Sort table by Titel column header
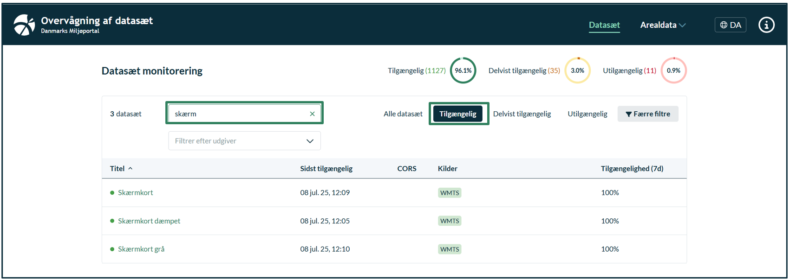Viewport: 790px width, 280px height. pos(118,169)
